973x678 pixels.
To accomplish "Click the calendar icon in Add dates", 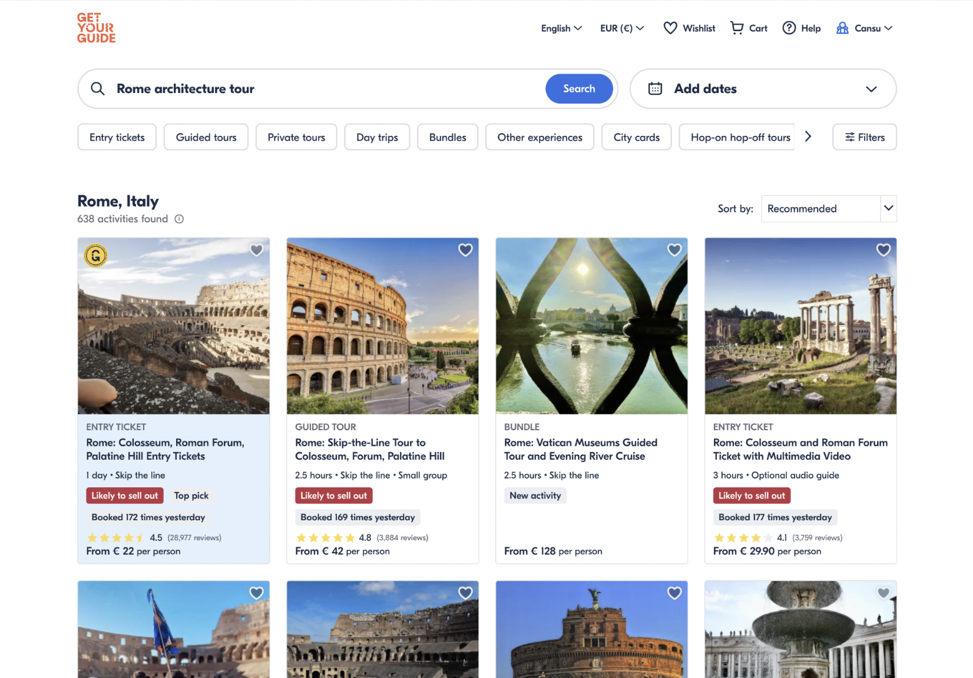I will click(x=655, y=88).
